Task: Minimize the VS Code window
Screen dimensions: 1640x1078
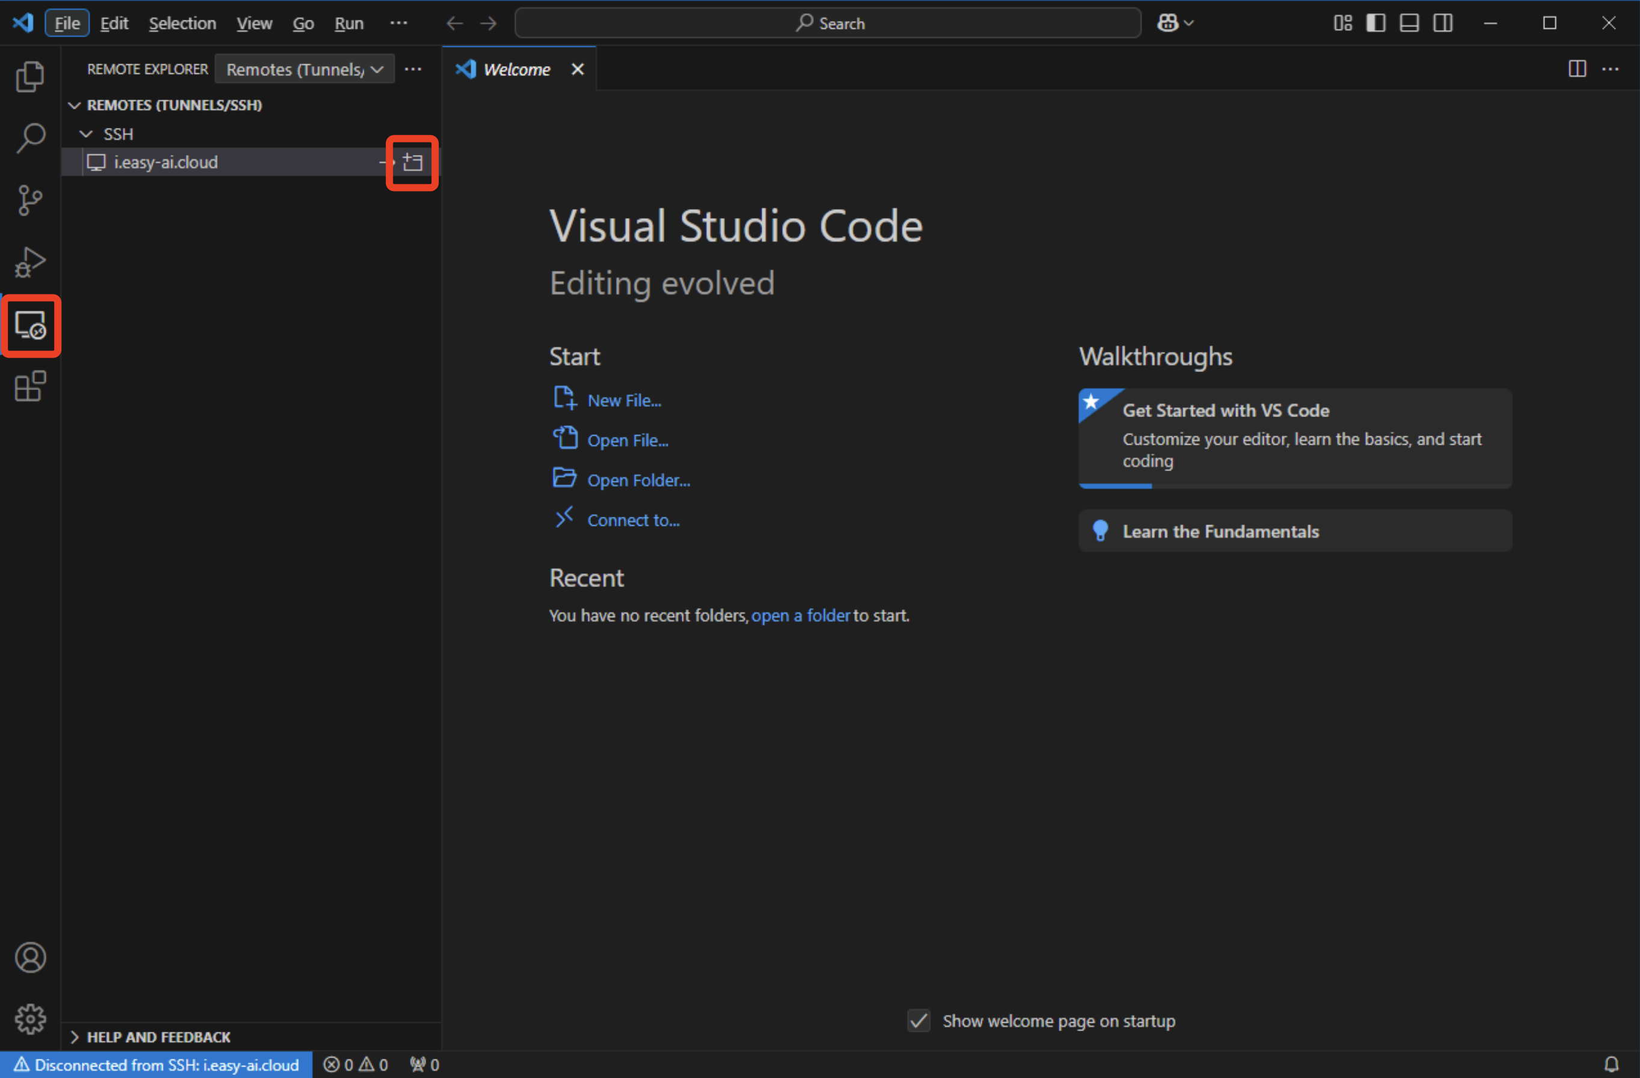Action: (1490, 23)
